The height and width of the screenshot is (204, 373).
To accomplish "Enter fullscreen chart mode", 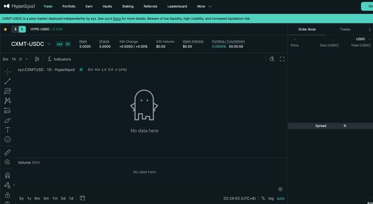I will 282,59.
